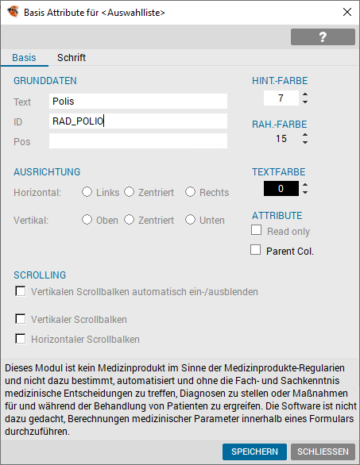Click the question mark help button
This screenshot has height=465, width=360.
(323, 37)
